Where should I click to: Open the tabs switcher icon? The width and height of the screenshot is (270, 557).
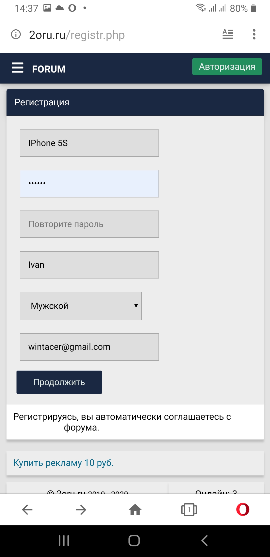(x=189, y=510)
